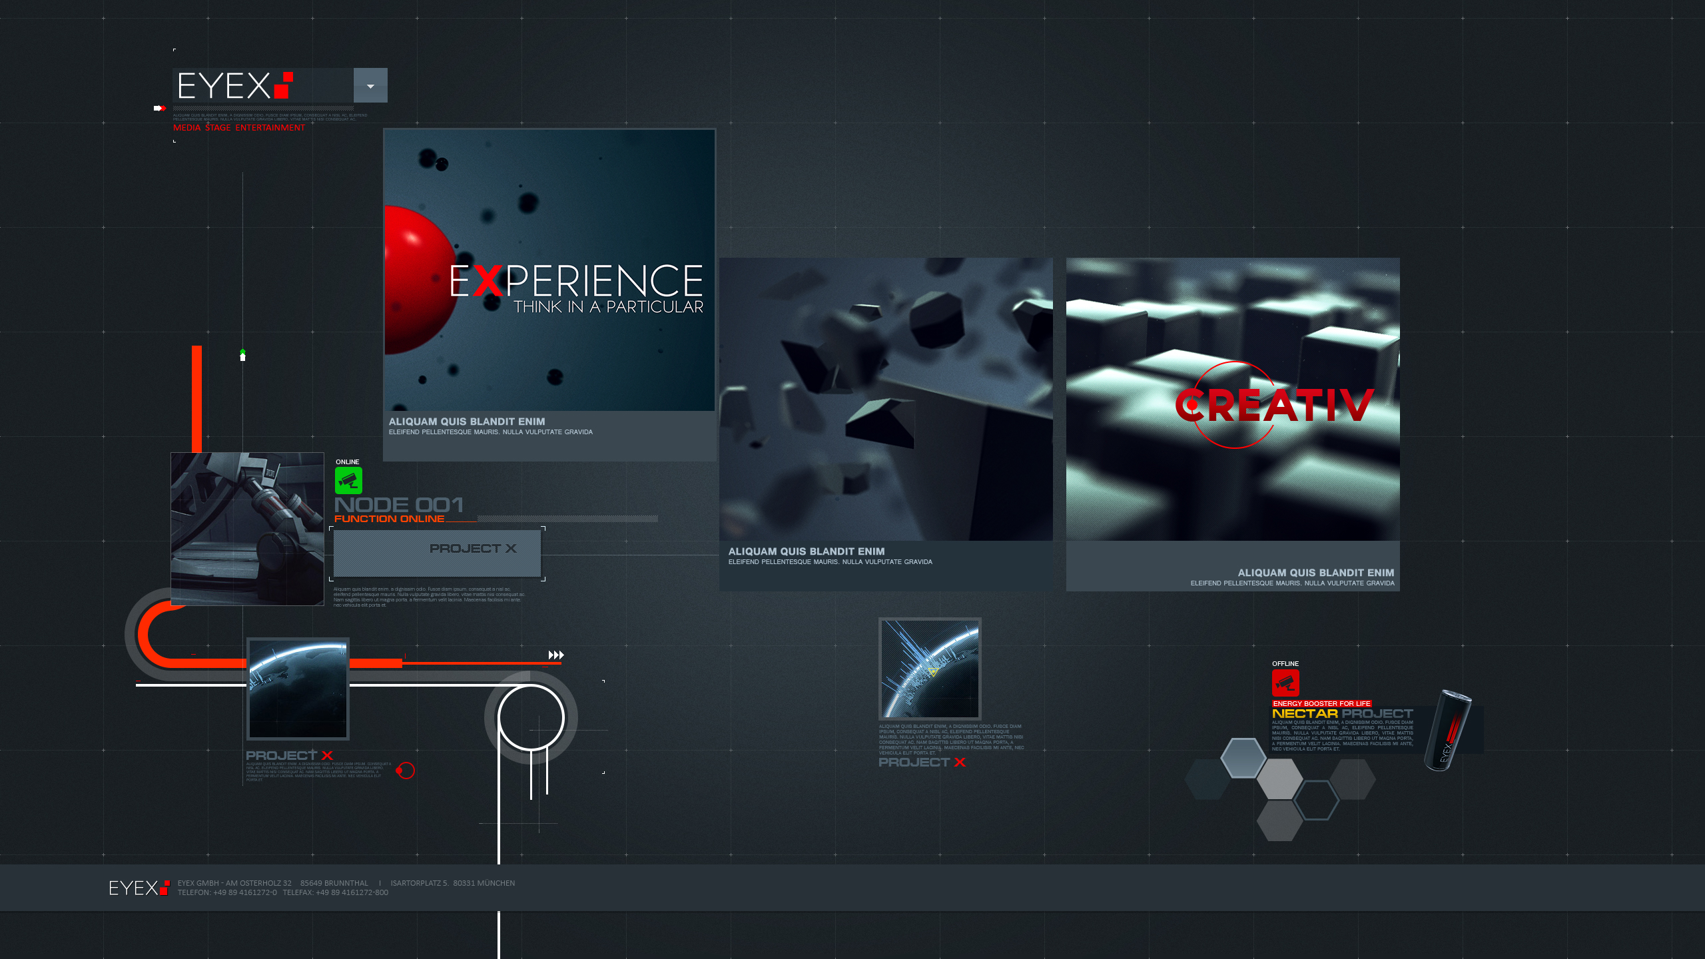1705x959 pixels.
Task: Click the green up-arrow marker icon
Action: tap(242, 354)
